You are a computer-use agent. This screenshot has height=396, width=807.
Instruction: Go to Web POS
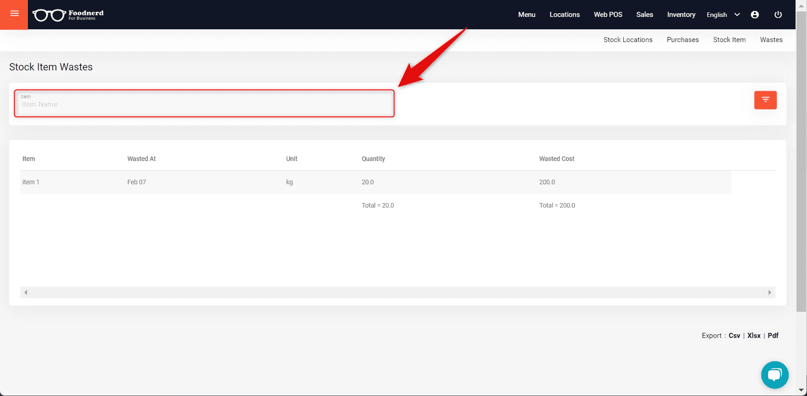pos(608,15)
